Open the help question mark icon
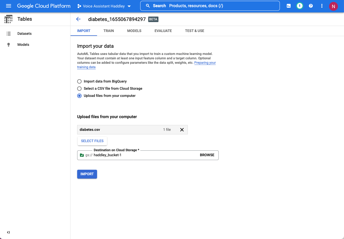The width and height of the screenshot is (344, 239). 311,6
